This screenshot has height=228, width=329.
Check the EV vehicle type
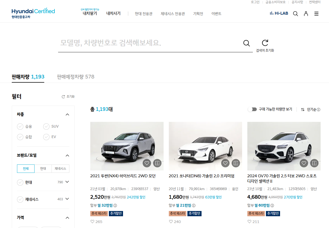coord(46,137)
